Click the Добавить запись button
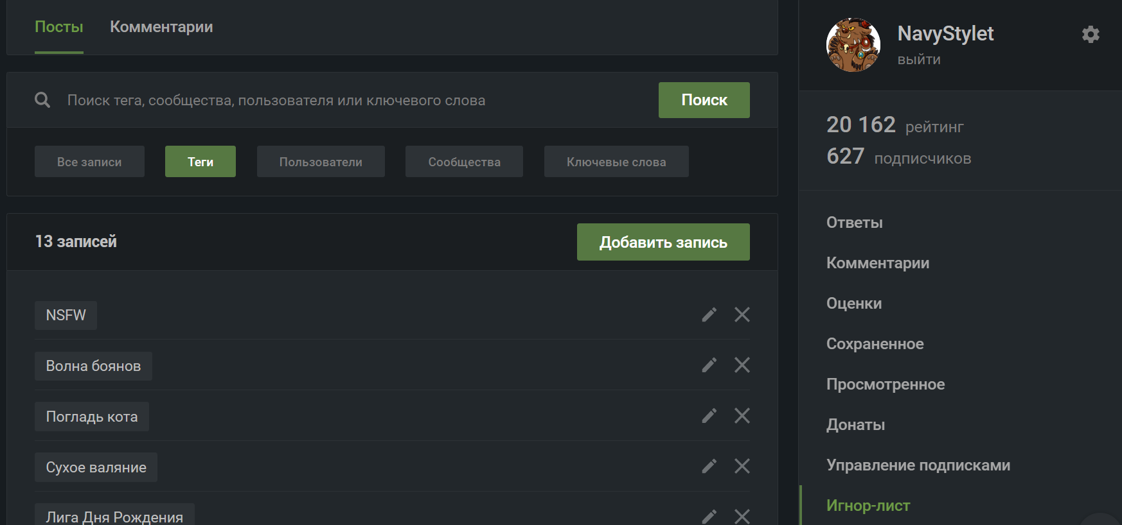The image size is (1122, 525). coord(663,242)
